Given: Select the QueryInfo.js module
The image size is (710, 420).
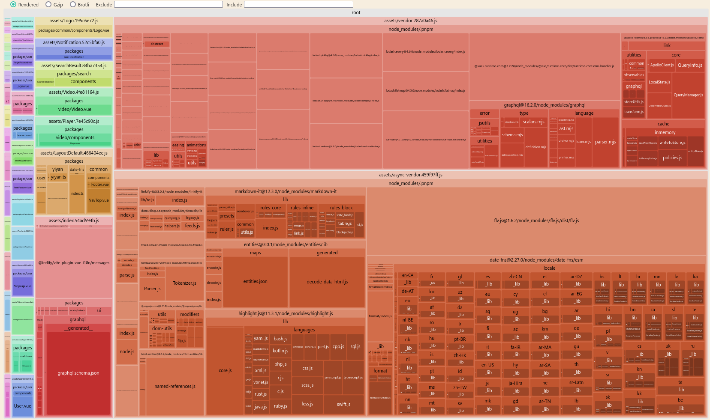Looking at the screenshot, I should point(690,65).
